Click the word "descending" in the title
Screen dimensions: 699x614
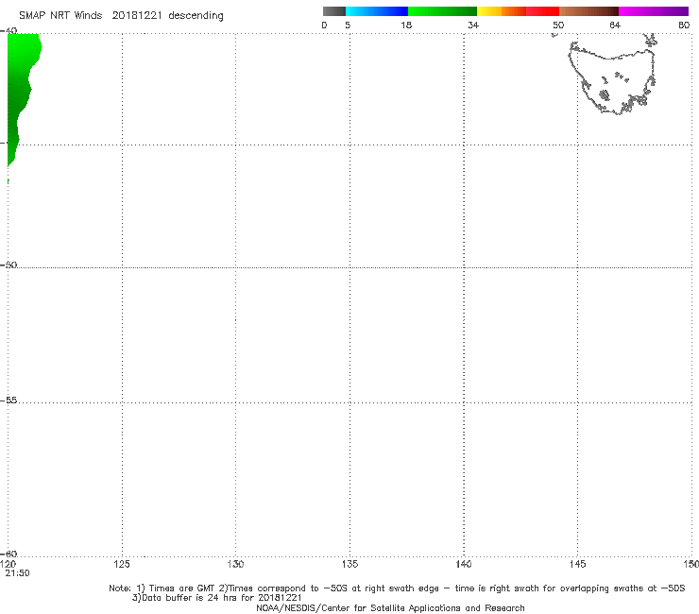[x=196, y=16]
